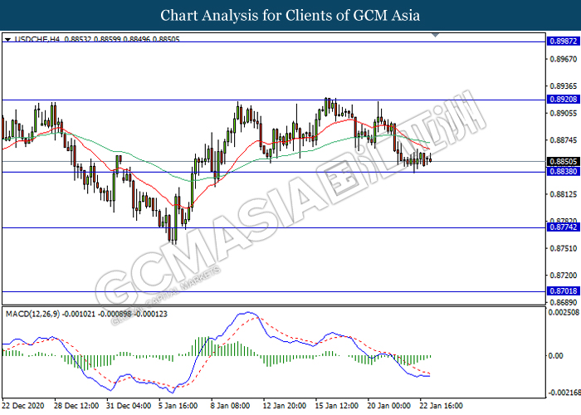Click the 22 Dec 2020 time label

pos(23,406)
